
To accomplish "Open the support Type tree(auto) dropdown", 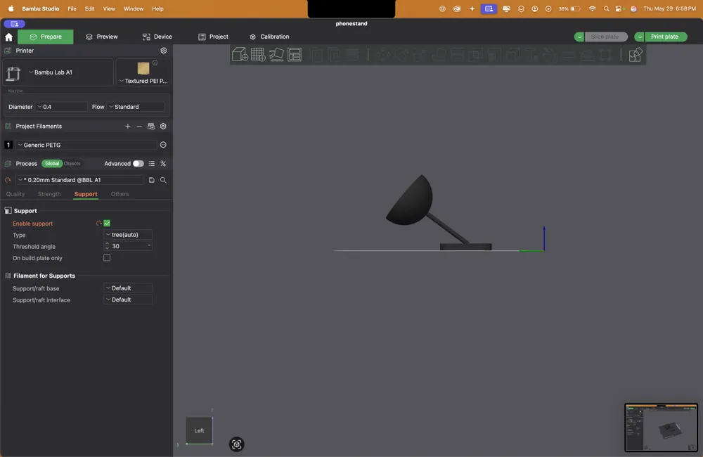I will [128, 235].
